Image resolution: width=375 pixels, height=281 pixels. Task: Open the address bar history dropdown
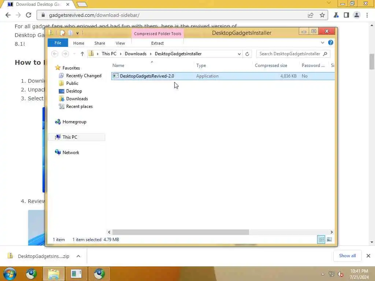point(239,54)
